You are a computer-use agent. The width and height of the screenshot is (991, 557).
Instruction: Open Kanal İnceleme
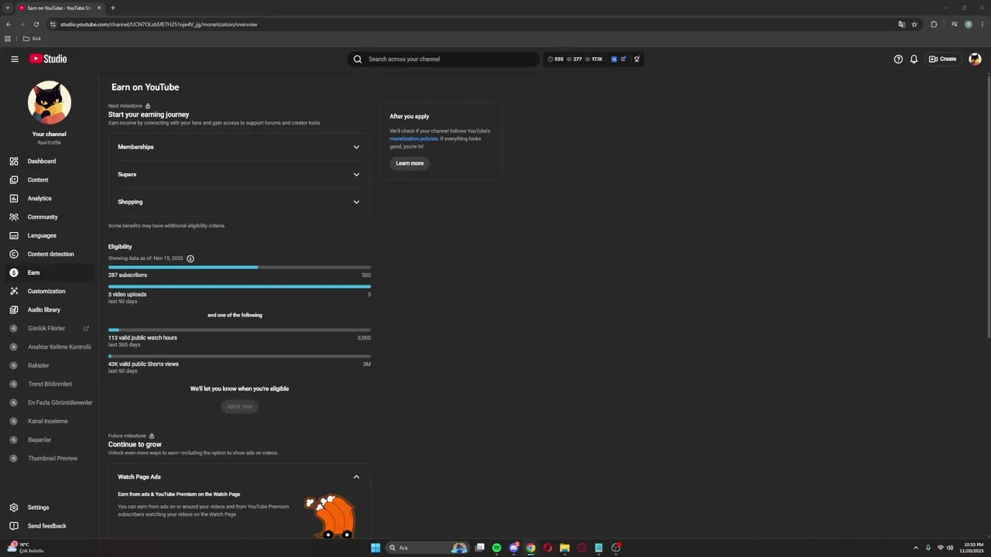click(x=50, y=421)
